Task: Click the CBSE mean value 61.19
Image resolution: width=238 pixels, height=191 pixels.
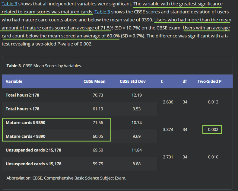Action: tap(98, 109)
